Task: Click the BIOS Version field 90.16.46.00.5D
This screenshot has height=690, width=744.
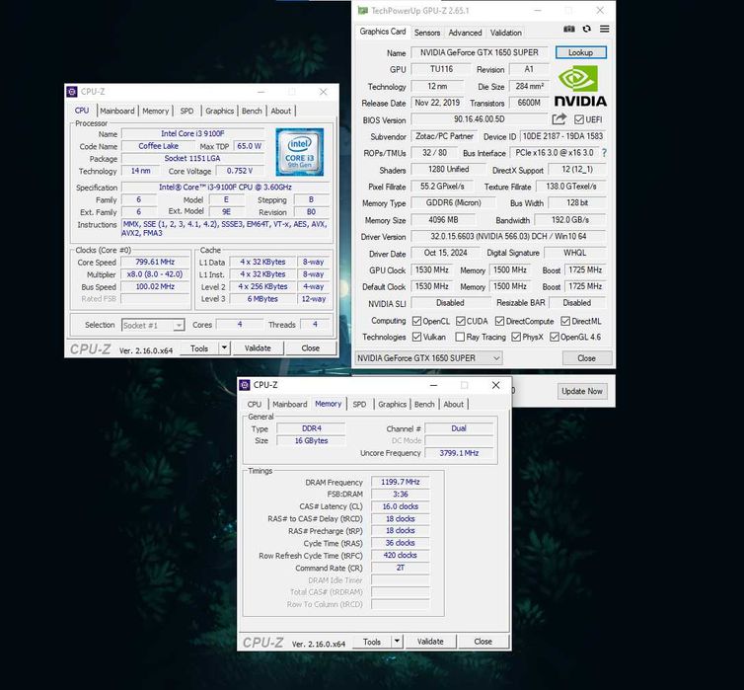Action: tap(480, 119)
